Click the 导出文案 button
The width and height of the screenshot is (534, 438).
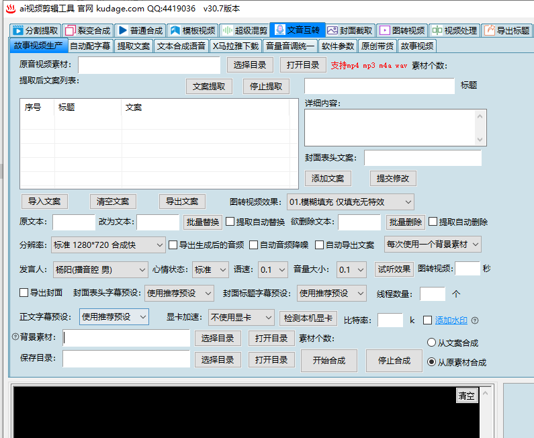tap(182, 202)
